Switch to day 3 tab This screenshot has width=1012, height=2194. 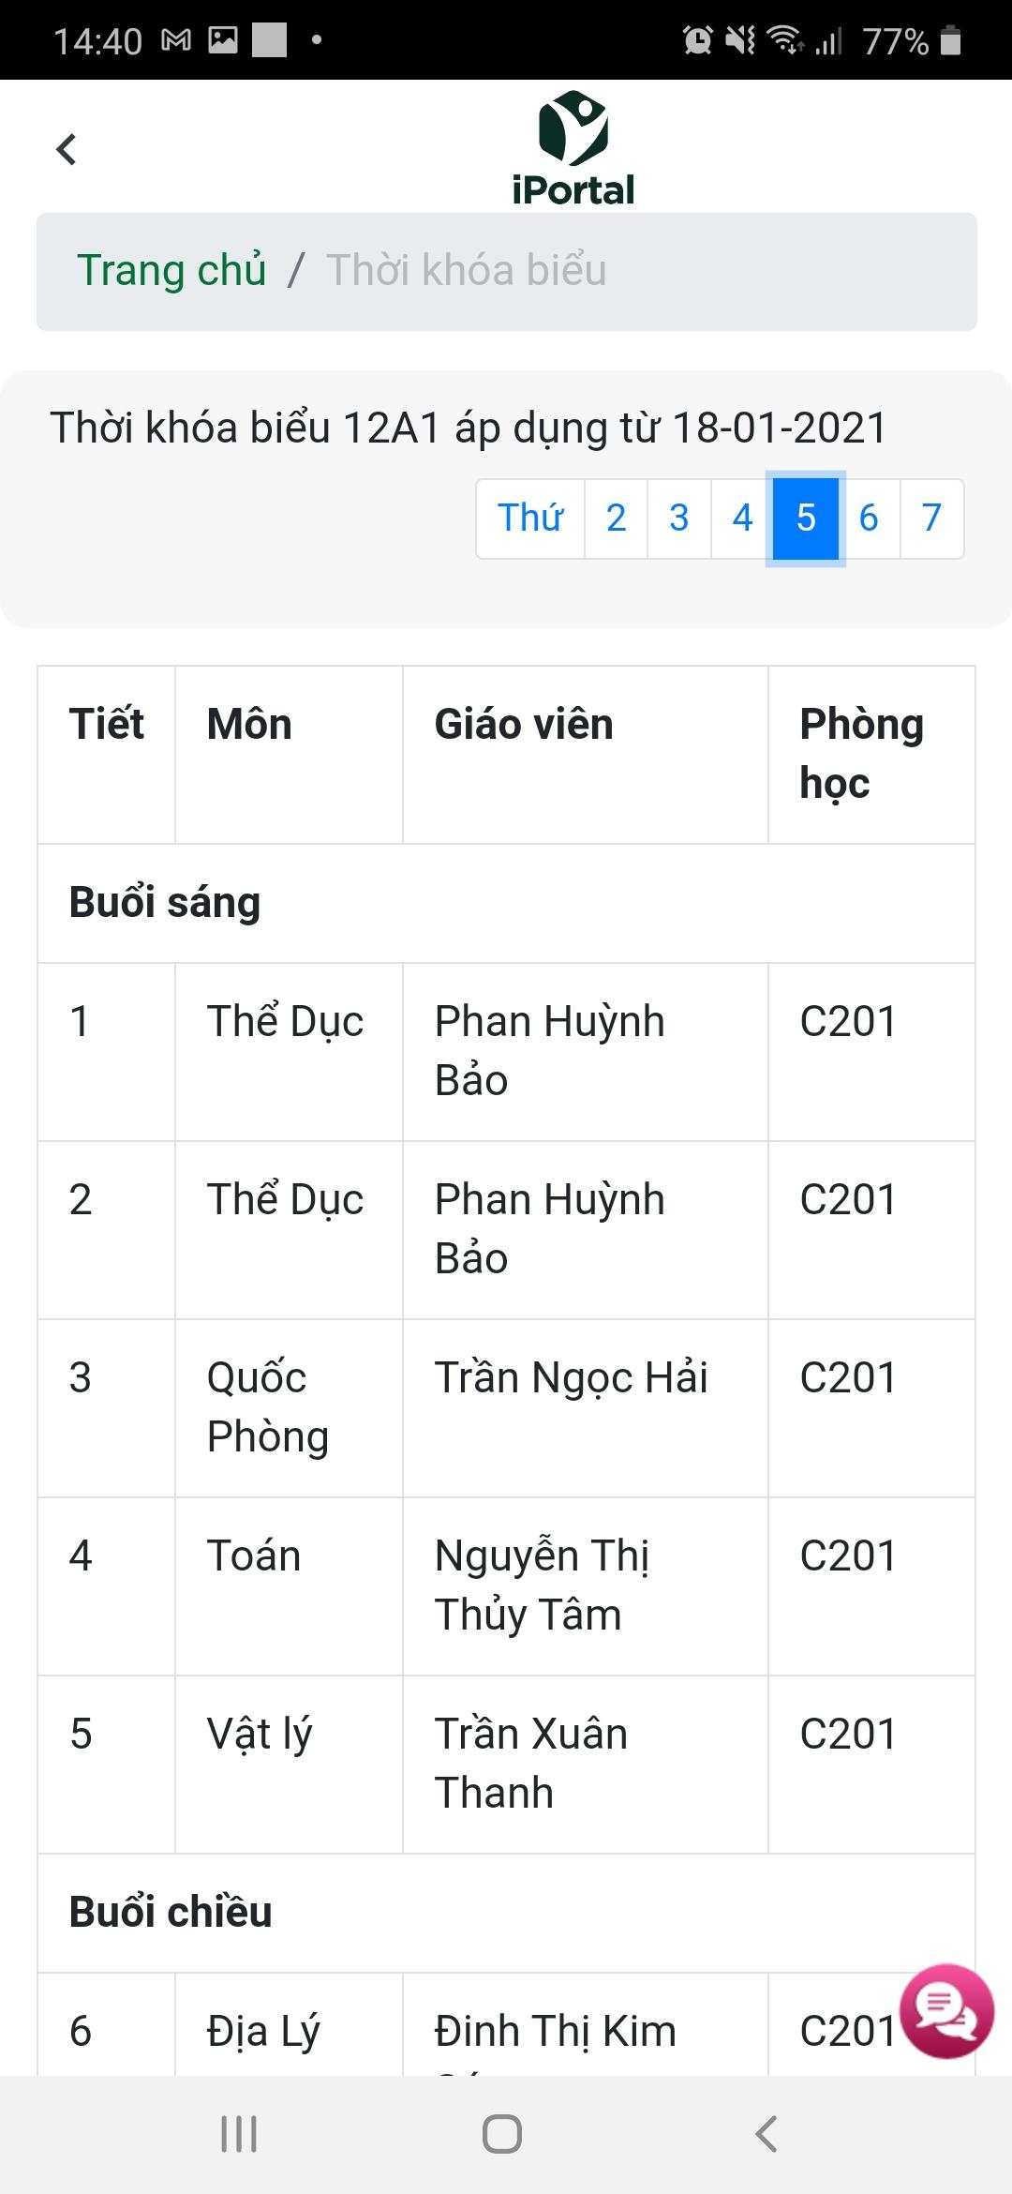(679, 518)
